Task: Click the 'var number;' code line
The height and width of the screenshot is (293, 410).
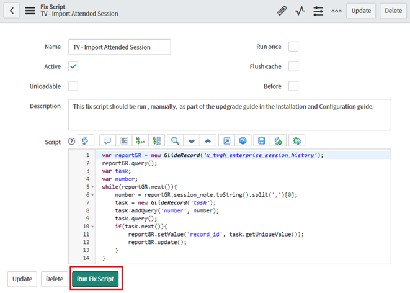Action: tap(120, 179)
